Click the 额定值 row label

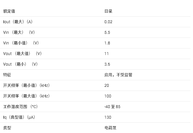(x=9, y=11)
